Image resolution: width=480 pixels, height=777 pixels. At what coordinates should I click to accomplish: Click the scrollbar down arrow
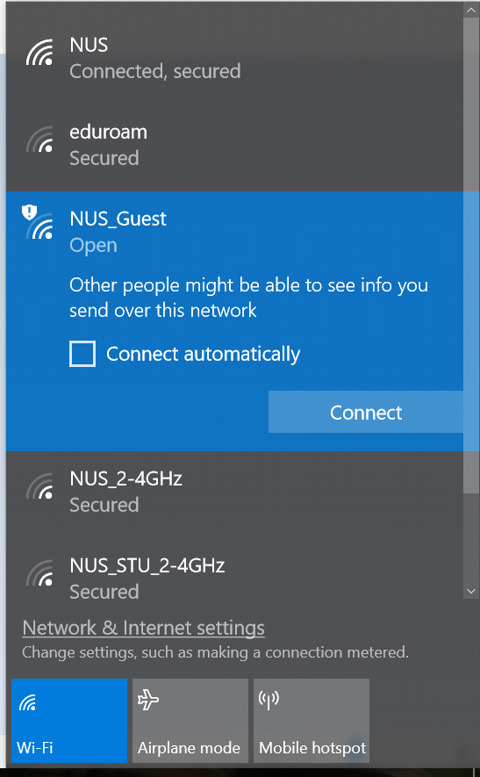click(x=471, y=591)
